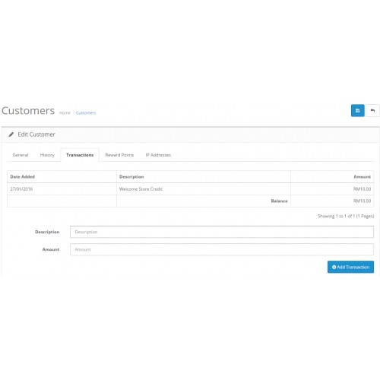380x380 pixels.
Task: Click the Amount column header in table
Action: pos(363,177)
